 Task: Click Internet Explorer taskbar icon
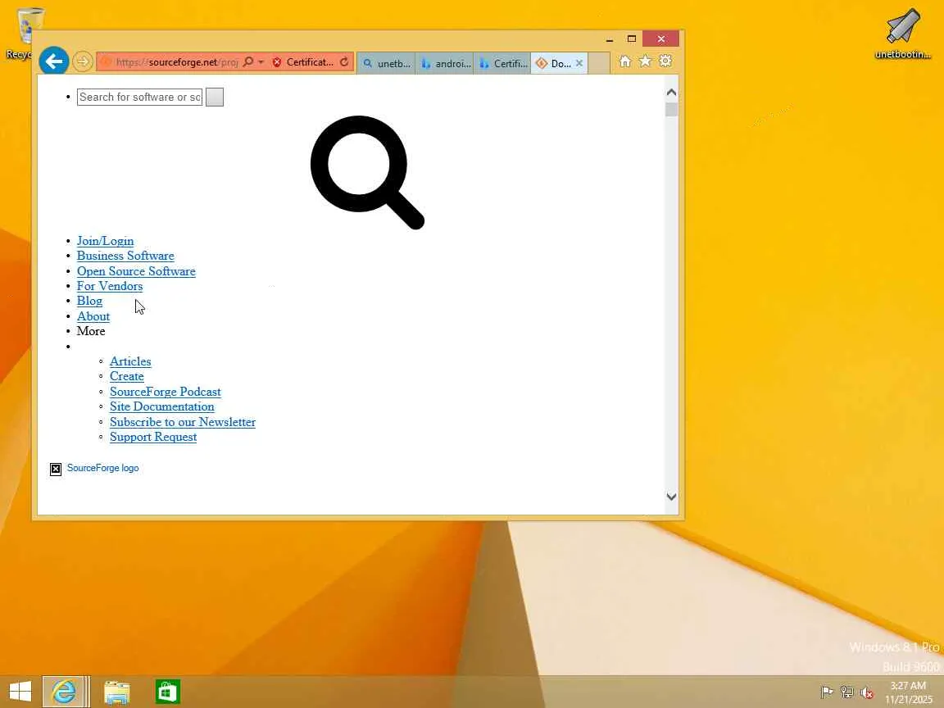point(64,691)
